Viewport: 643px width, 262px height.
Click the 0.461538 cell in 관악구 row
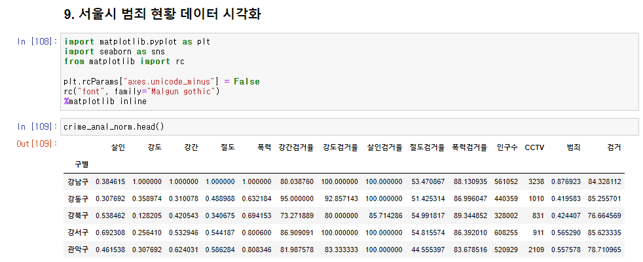click(110, 250)
